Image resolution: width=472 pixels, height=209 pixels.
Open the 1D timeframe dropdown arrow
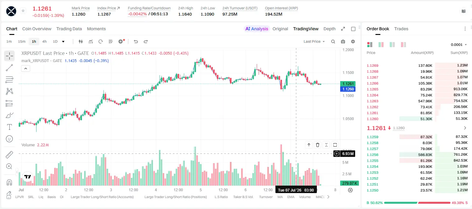[63, 41]
